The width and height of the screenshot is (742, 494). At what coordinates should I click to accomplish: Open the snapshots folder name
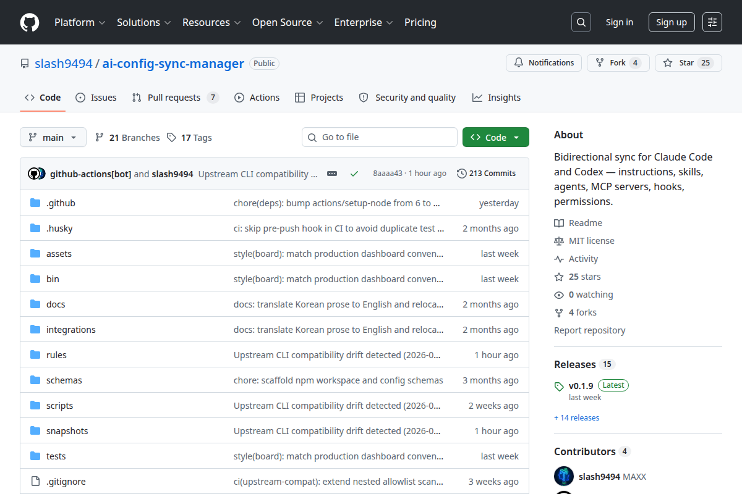(x=67, y=431)
